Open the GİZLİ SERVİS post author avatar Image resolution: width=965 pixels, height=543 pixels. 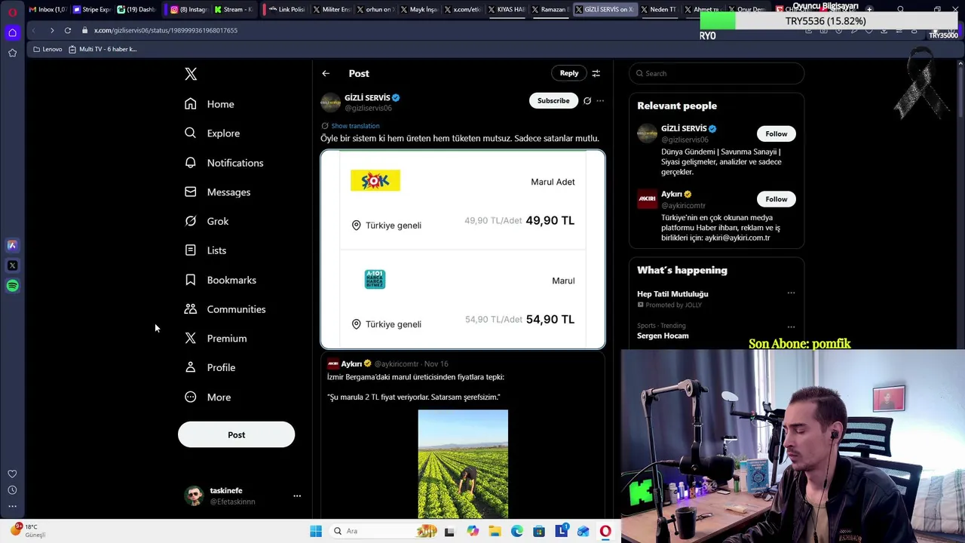(x=331, y=103)
